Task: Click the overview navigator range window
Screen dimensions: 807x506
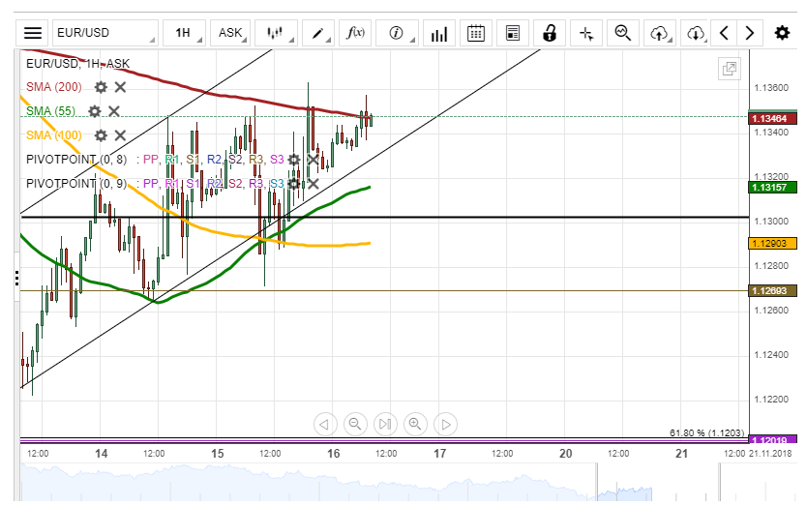Action: pyautogui.click(x=658, y=482)
